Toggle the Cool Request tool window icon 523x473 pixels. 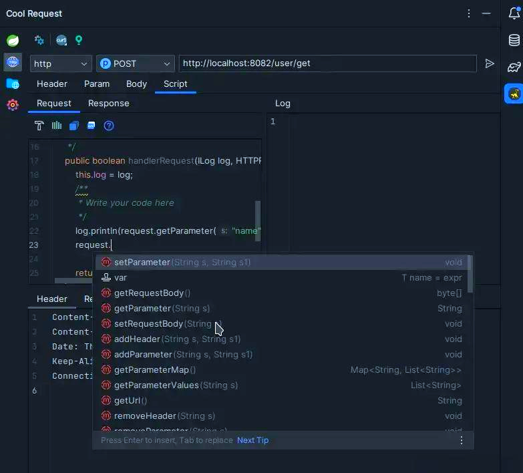[x=514, y=94]
